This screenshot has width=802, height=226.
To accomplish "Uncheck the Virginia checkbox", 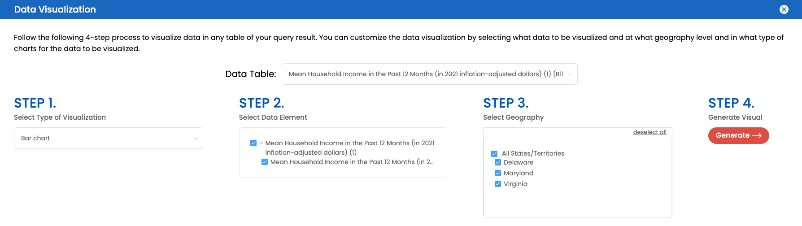I will click(498, 184).
